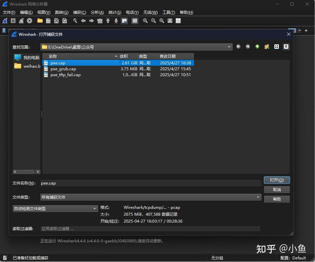The image size is (315, 262).
Task: Click the Reload capture file toolbar icon
Action: (x=65, y=21)
